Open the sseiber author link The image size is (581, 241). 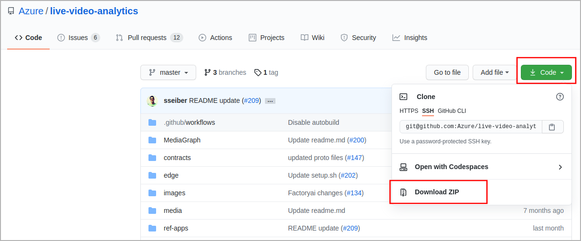175,101
